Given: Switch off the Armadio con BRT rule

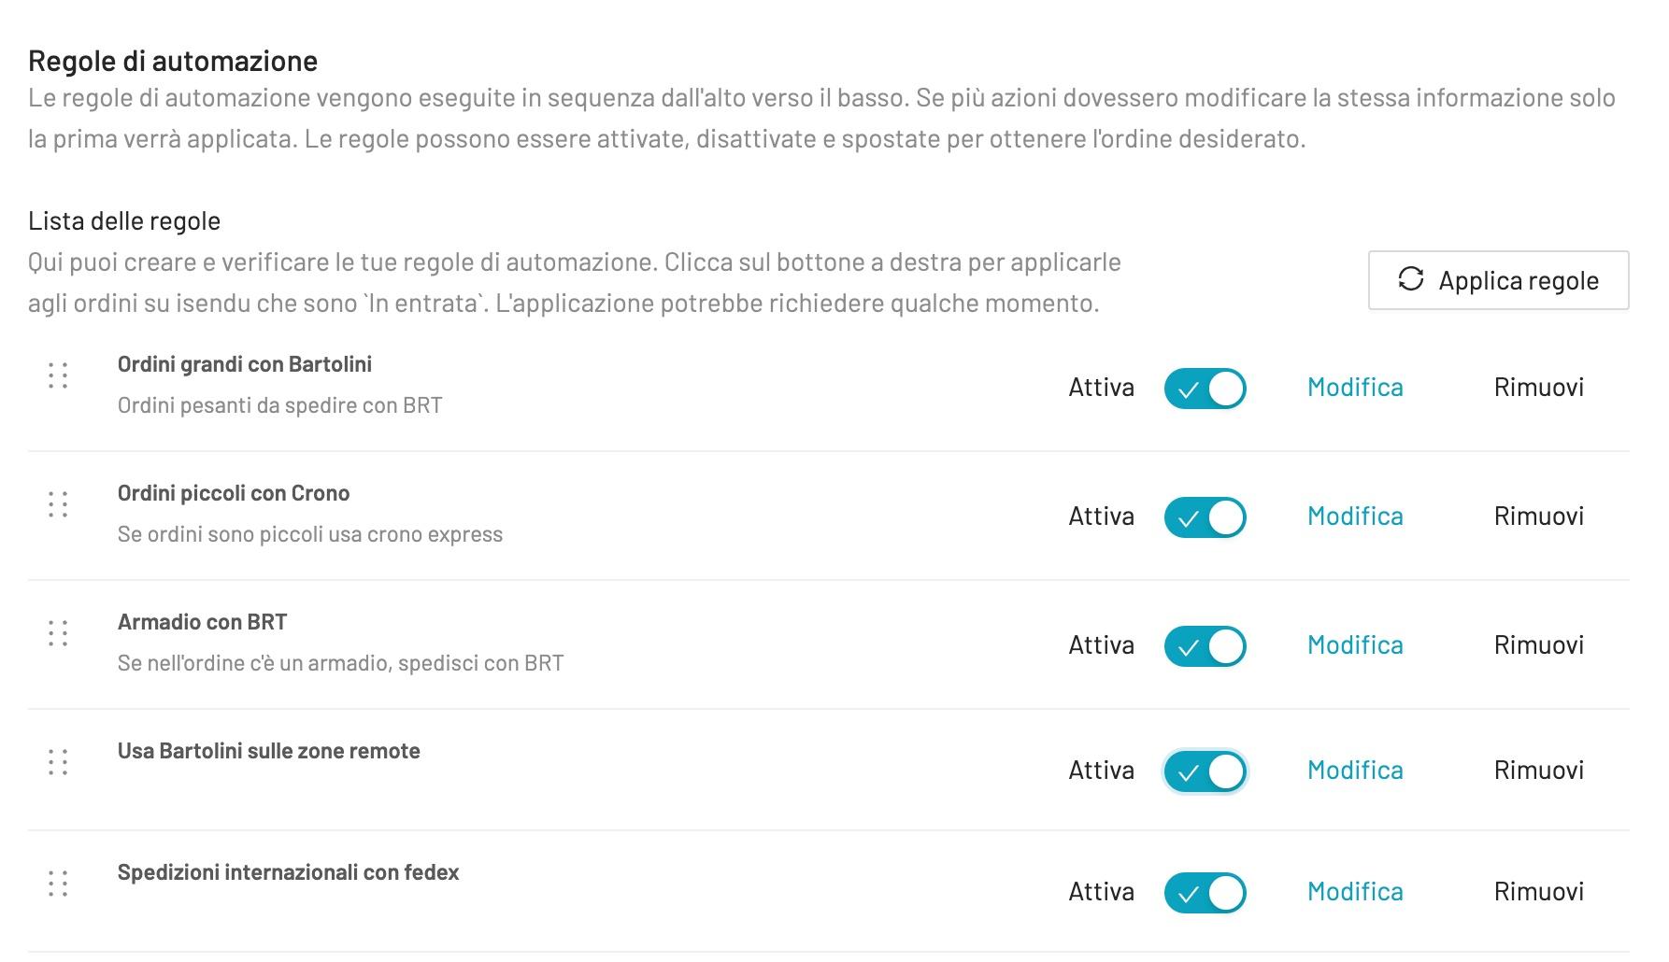Looking at the screenshot, I should click(1205, 646).
